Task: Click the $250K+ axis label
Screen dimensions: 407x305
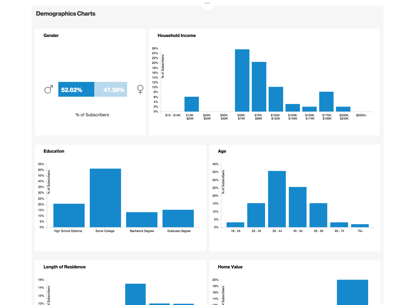Action: tap(361, 116)
